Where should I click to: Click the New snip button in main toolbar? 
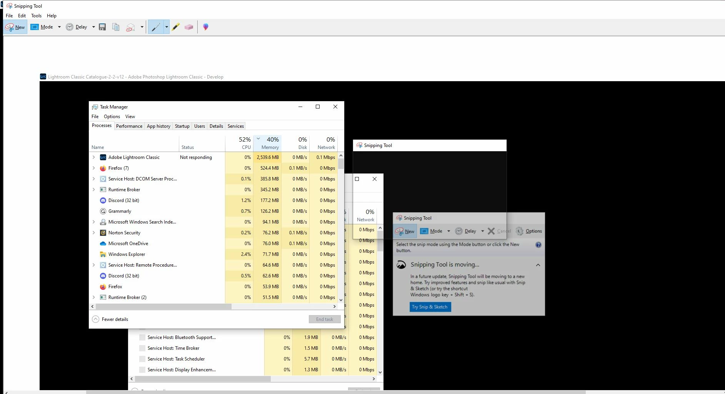click(15, 27)
